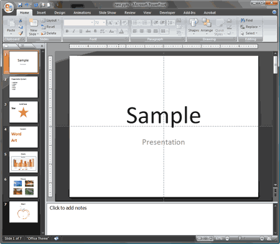Viewport: 280px width, 244px height.
Task: Click the Decrease Font Size icon
Action: click(x=117, y=22)
